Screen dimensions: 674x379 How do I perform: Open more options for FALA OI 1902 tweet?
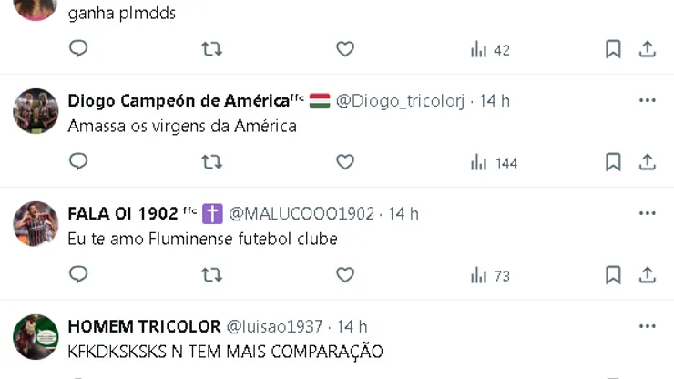(x=647, y=213)
